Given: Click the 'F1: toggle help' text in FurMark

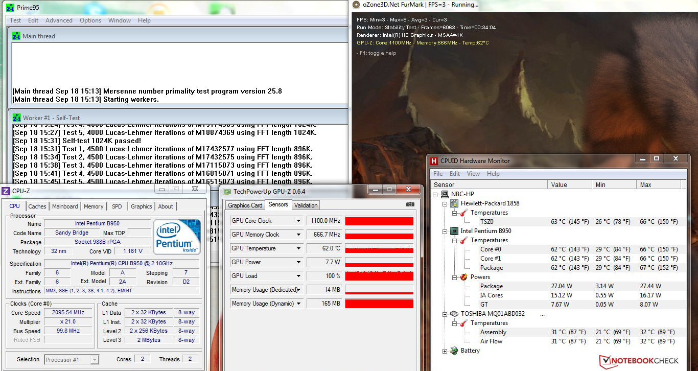Looking at the screenshot, I should [377, 53].
